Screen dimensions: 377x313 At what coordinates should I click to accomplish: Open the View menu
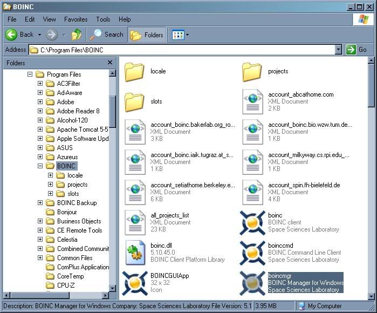pos(49,19)
